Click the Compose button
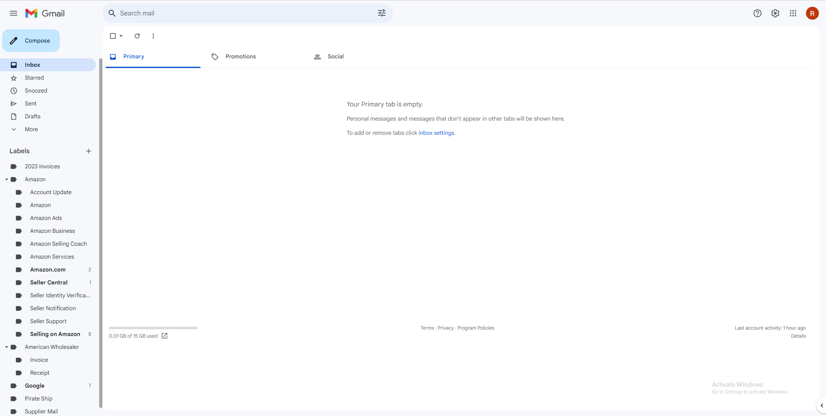Viewport: 826px width, 416px height. [31, 41]
